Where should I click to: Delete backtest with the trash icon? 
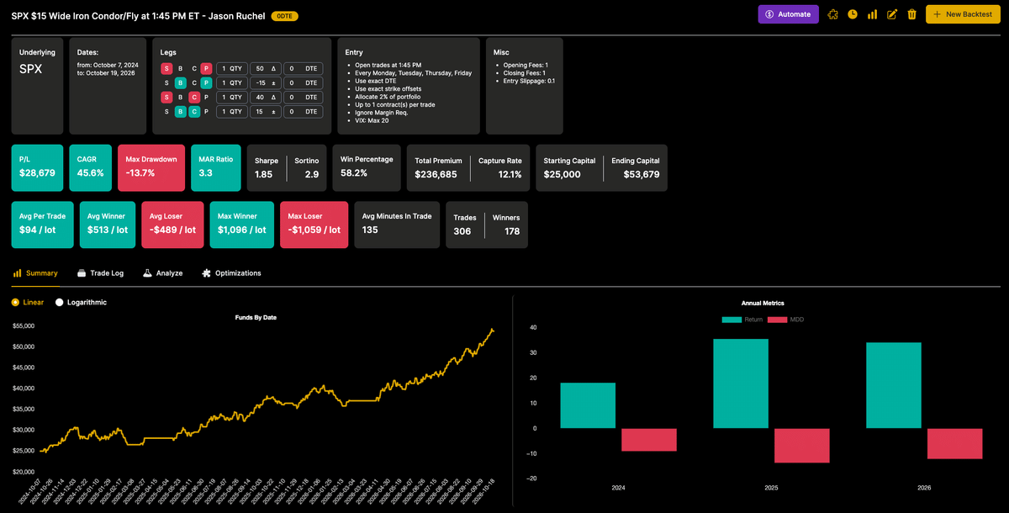click(911, 14)
